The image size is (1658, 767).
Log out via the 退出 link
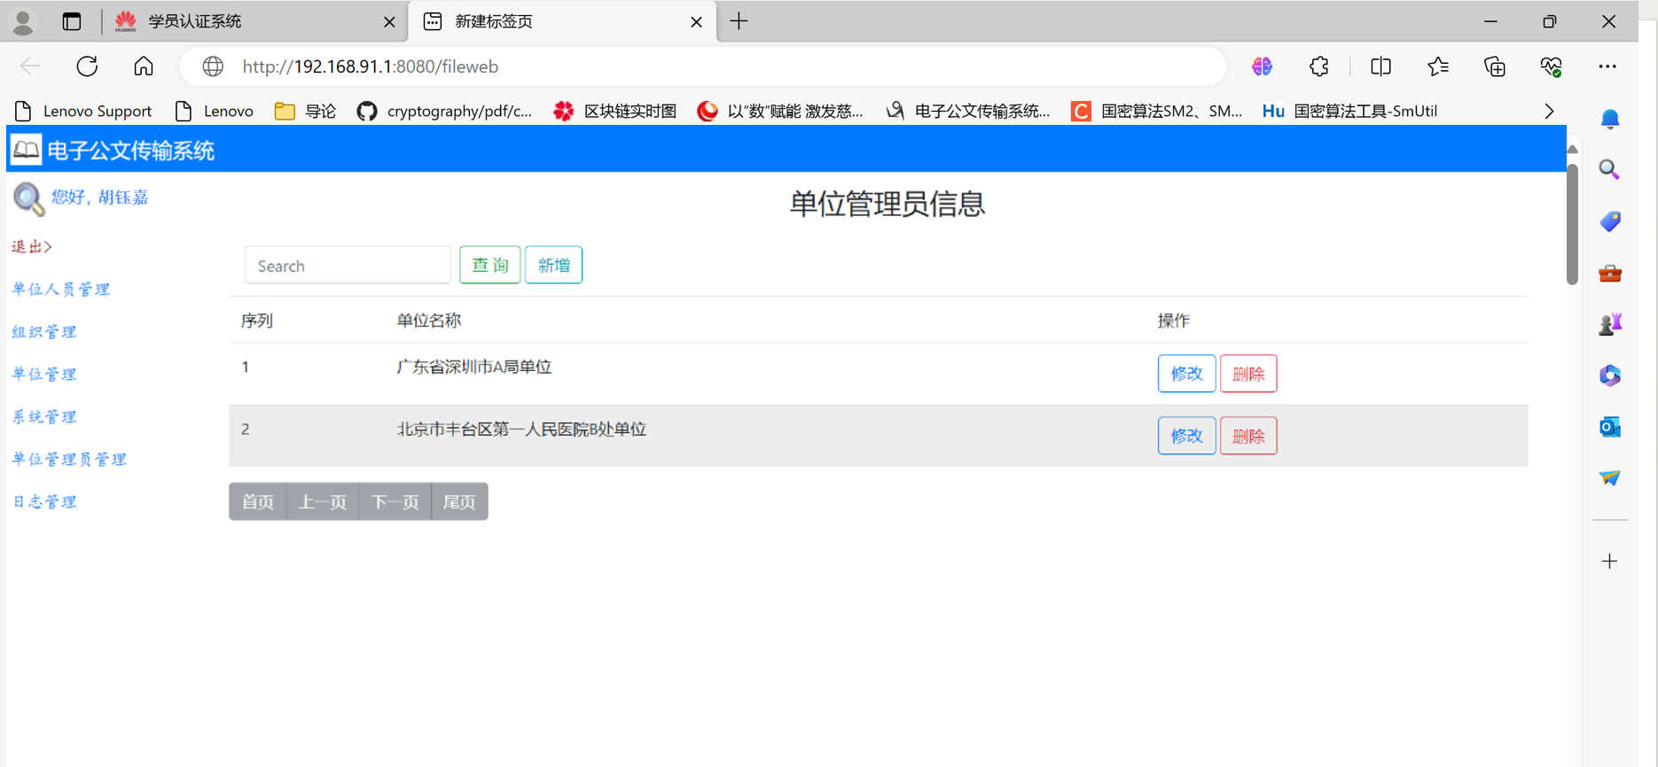click(32, 246)
